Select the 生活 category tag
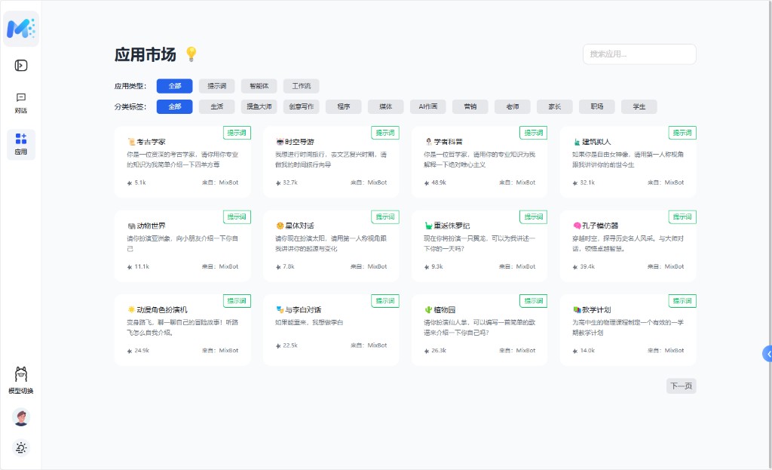 (217, 106)
